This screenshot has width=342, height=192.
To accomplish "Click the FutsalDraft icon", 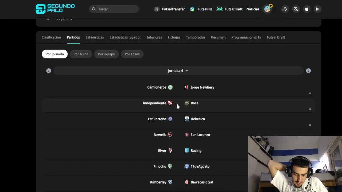I will [219, 9].
